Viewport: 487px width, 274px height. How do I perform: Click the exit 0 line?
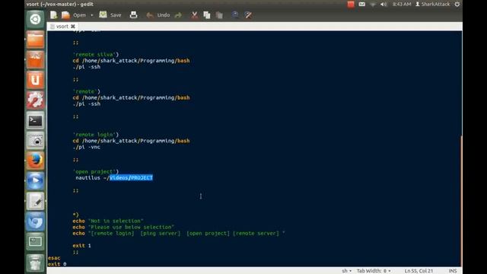[x=57, y=264]
